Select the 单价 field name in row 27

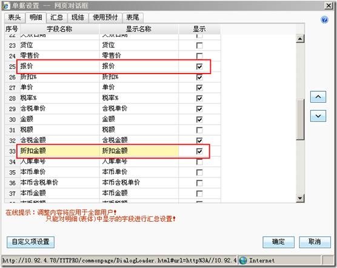[x=59, y=88]
